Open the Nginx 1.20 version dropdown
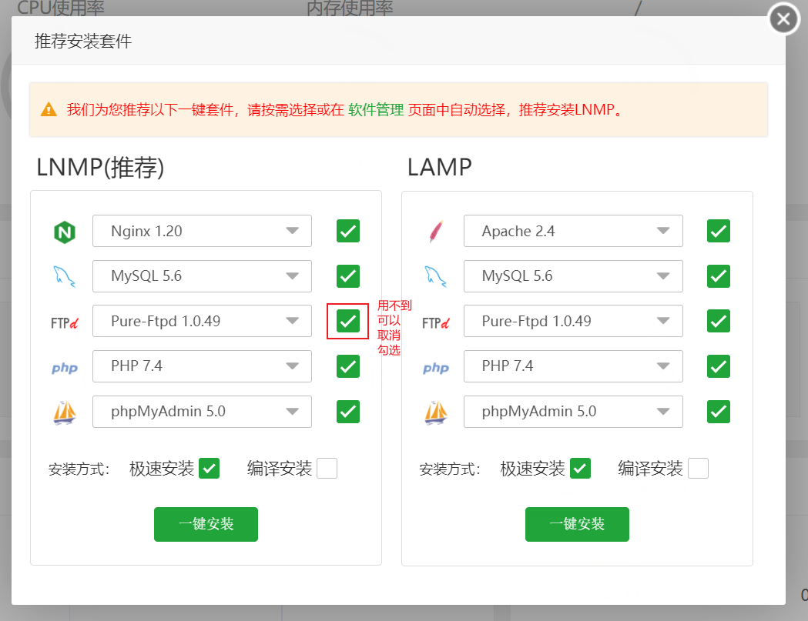 coord(202,231)
